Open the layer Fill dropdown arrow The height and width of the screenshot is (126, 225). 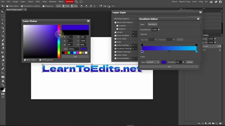coord(215,42)
